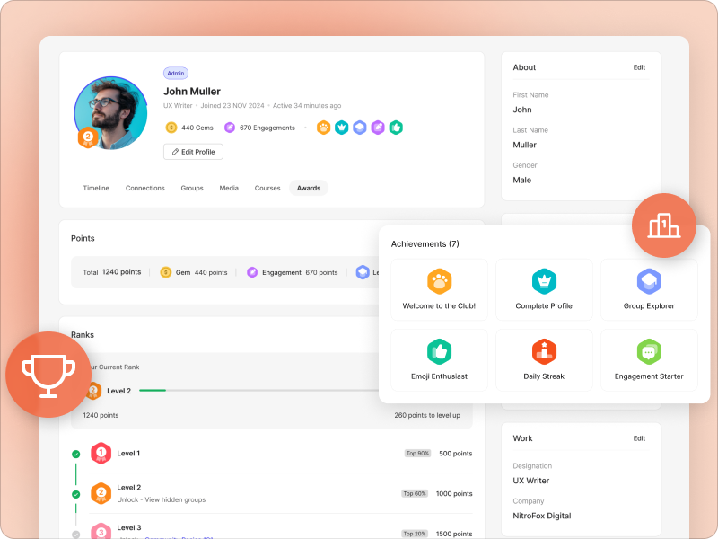Click the Last Name value Muller
The height and width of the screenshot is (539, 718).
524,145
